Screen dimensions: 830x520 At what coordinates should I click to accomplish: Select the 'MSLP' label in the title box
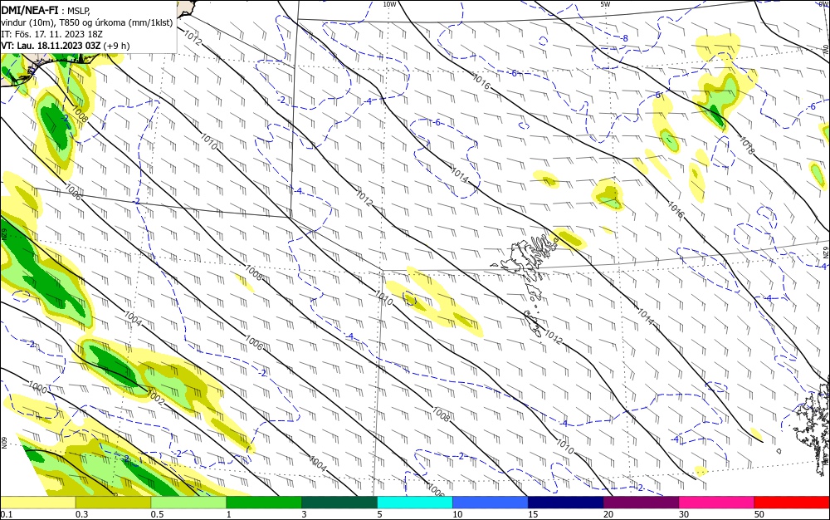[79, 9]
